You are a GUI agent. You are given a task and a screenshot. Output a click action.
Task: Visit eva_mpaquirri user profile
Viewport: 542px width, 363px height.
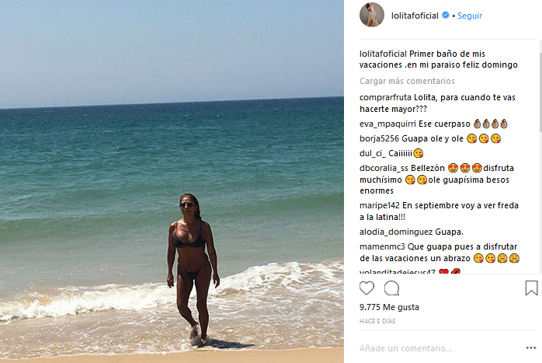point(387,124)
